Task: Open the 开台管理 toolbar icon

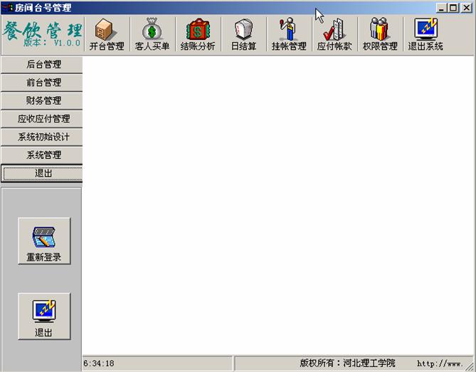Action: (x=107, y=34)
